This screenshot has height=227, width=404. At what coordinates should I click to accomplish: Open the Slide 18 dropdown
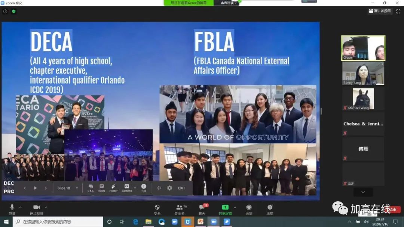coord(67,188)
